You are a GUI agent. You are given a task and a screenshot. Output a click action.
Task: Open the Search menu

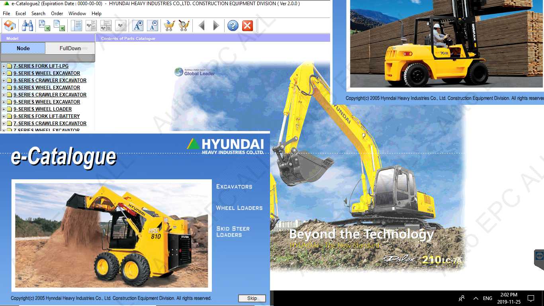point(38,14)
